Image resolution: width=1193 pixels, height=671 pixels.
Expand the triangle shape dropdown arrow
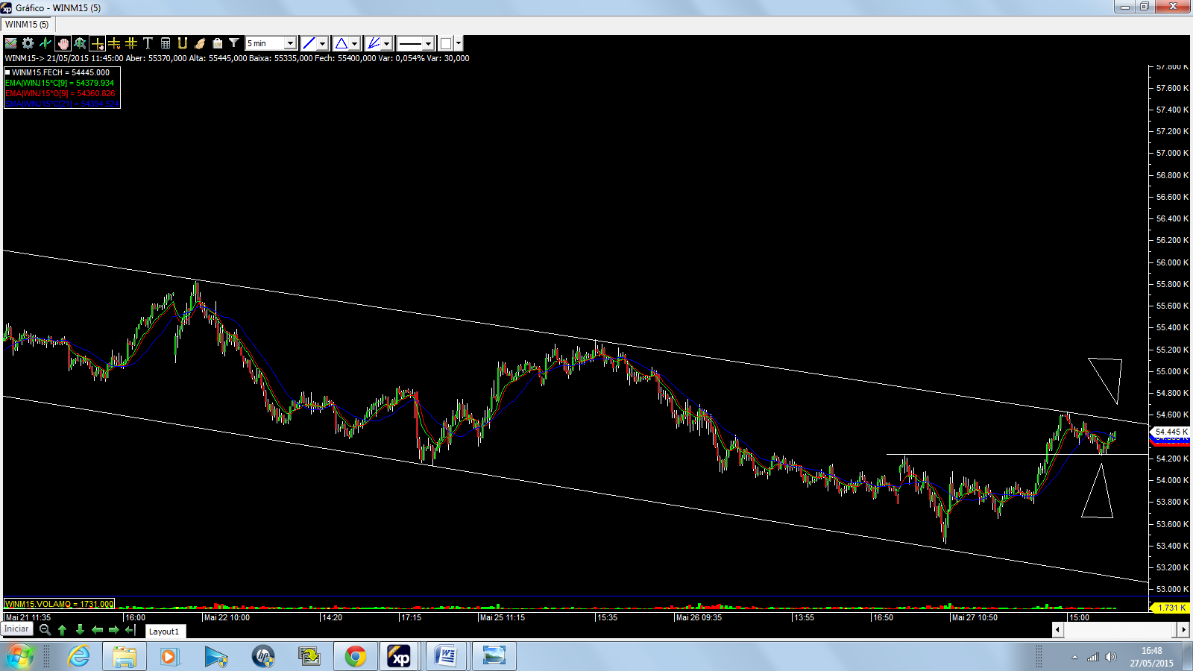pyautogui.click(x=355, y=43)
